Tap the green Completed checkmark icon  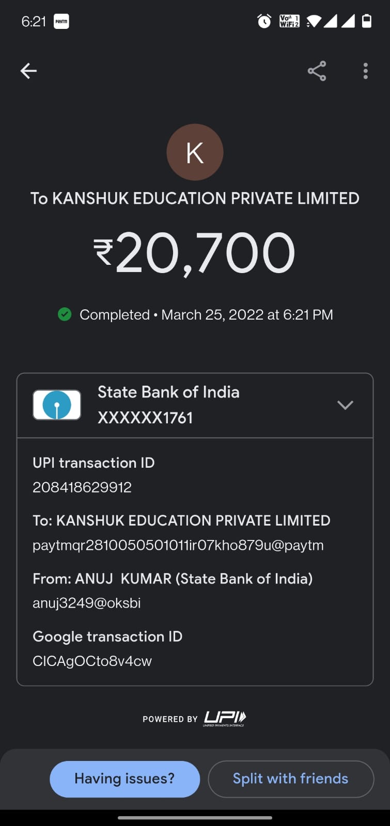click(65, 314)
